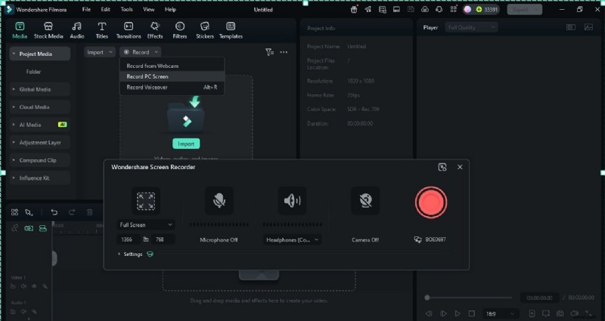Viewport: 605px width, 321px height.
Task: Choose Record from Webcam menu item
Action: (x=153, y=66)
